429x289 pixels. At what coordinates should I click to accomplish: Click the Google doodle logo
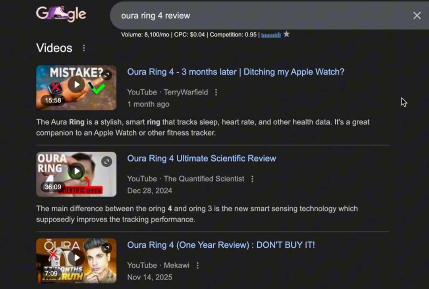[x=61, y=13]
